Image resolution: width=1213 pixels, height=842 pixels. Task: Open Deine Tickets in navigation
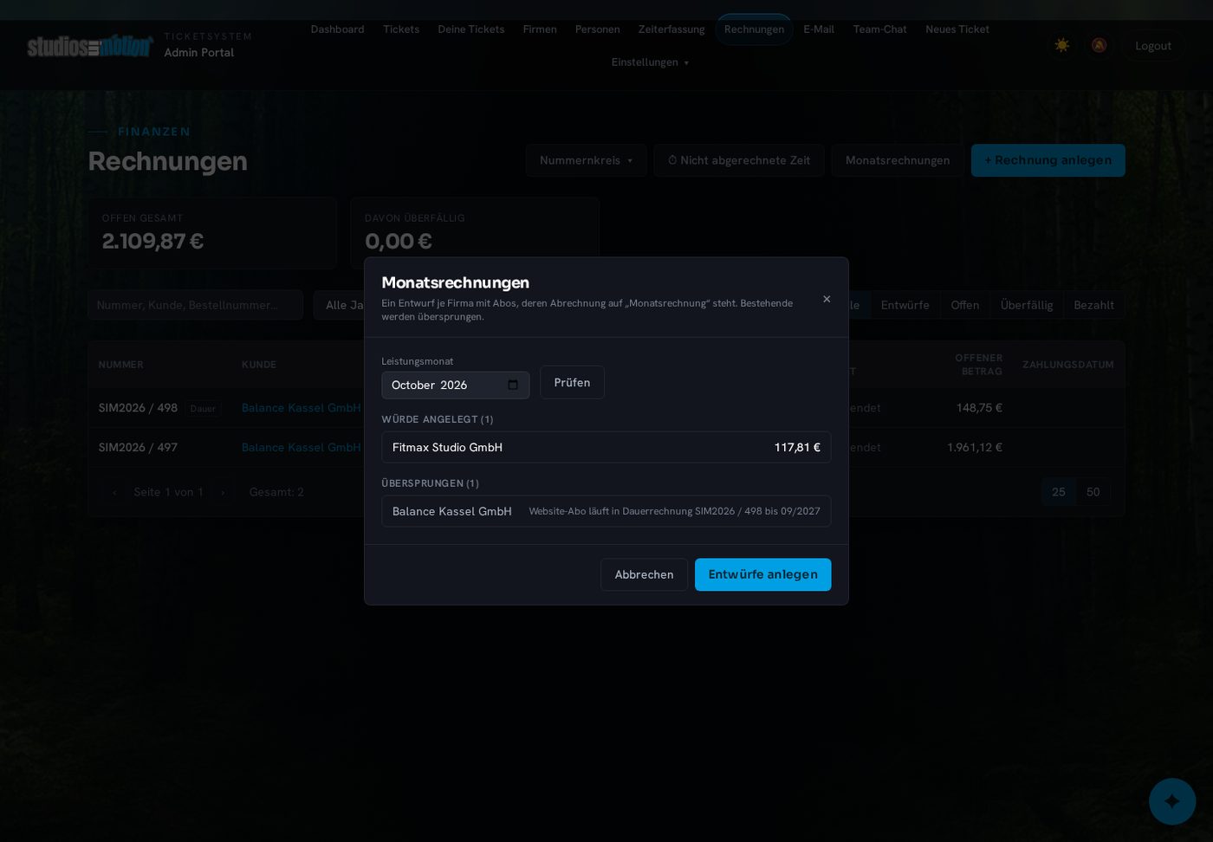point(470,29)
